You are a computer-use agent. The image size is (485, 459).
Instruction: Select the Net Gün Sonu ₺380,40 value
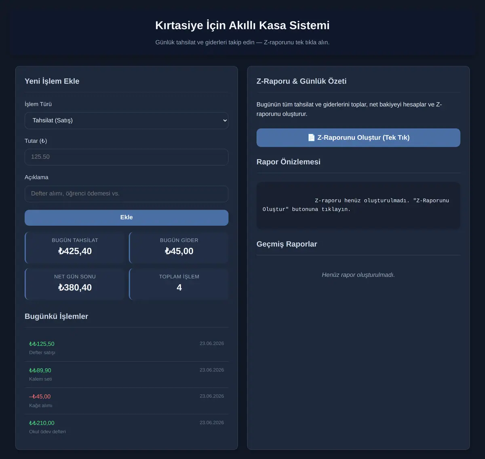tap(75, 287)
